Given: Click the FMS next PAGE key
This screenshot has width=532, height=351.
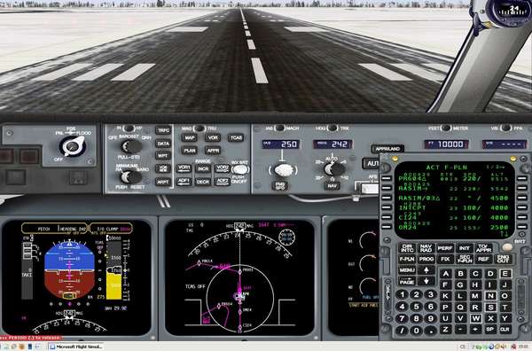Looking at the screenshot, I should [x=407, y=282].
